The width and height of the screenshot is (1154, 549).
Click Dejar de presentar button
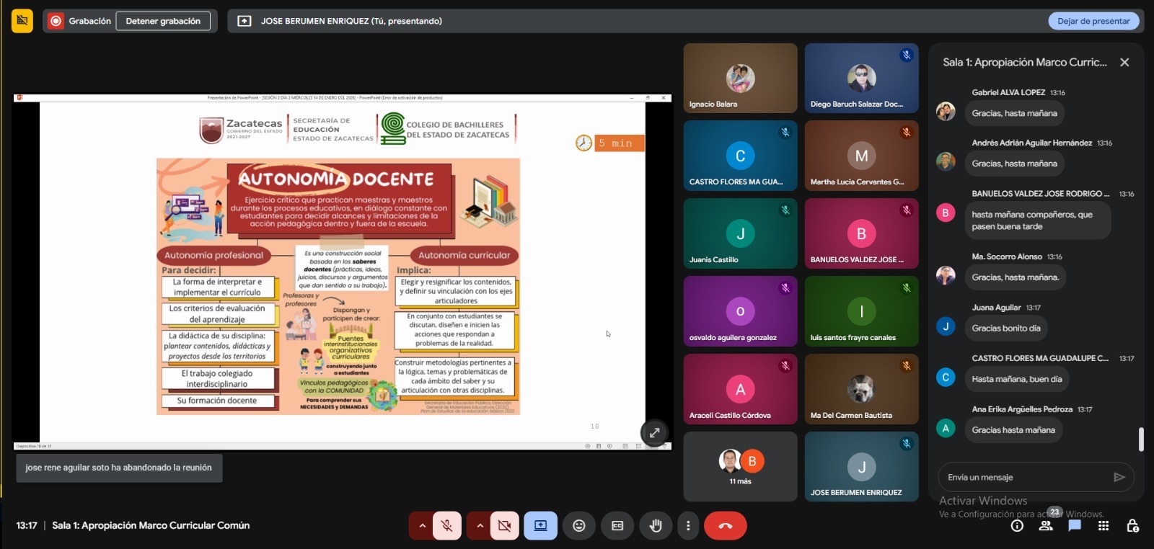(1093, 21)
